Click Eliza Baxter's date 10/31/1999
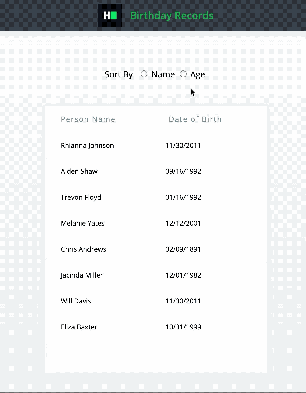Screen dimensions: 306x393 (183, 327)
